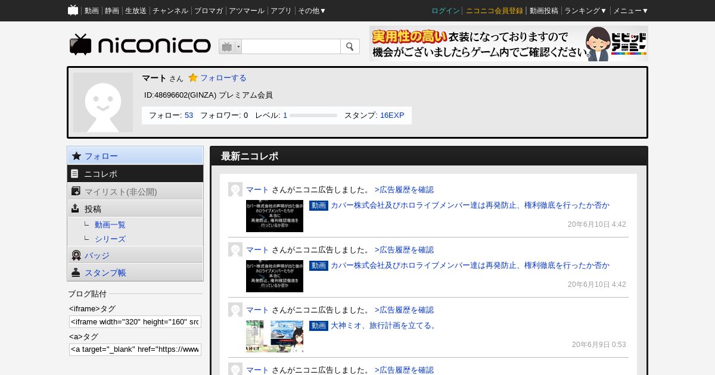Viewport: 715px width, 375px height.
Task: Open 大神ミオ video thumbnail
Action: pyautogui.click(x=275, y=336)
